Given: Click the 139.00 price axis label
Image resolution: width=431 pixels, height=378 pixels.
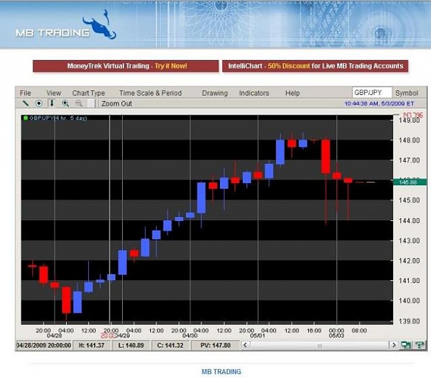Looking at the screenshot, I should (410, 321).
